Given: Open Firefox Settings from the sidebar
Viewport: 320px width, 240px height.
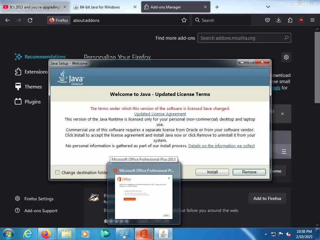Looking at the screenshot, I should point(34,198).
